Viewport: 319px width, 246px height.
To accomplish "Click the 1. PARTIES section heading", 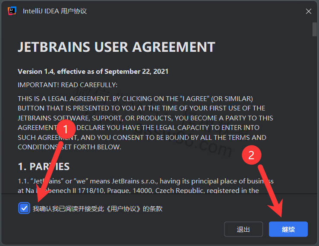I will tap(44, 166).
